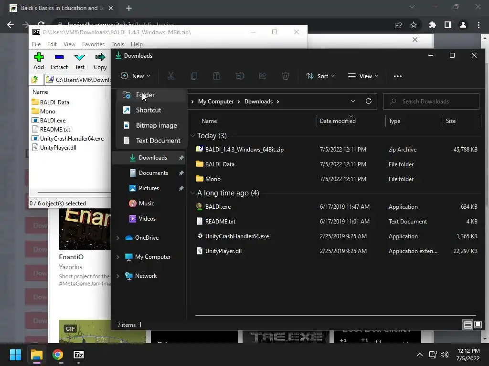Click the Add button in 7-Zip toolbar
The width and height of the screenshot is (489, 366).
[x=39, y=61]
